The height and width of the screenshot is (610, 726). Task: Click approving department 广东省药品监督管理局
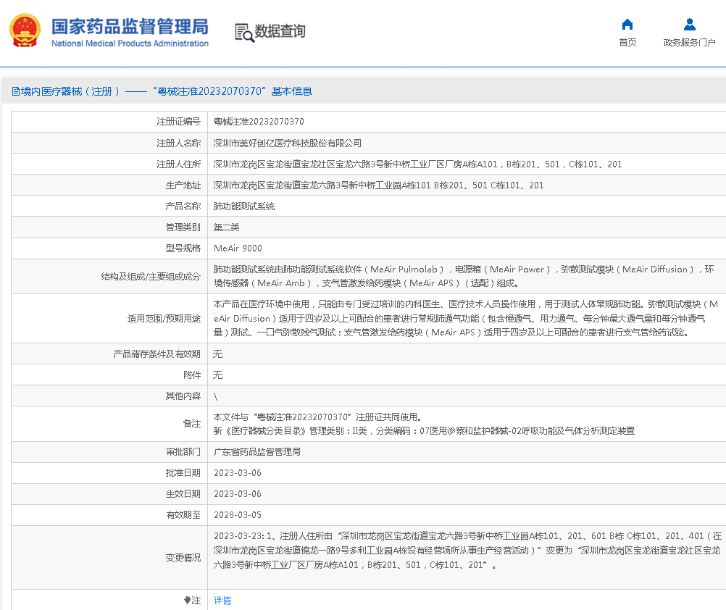click(x=257, y=451)
